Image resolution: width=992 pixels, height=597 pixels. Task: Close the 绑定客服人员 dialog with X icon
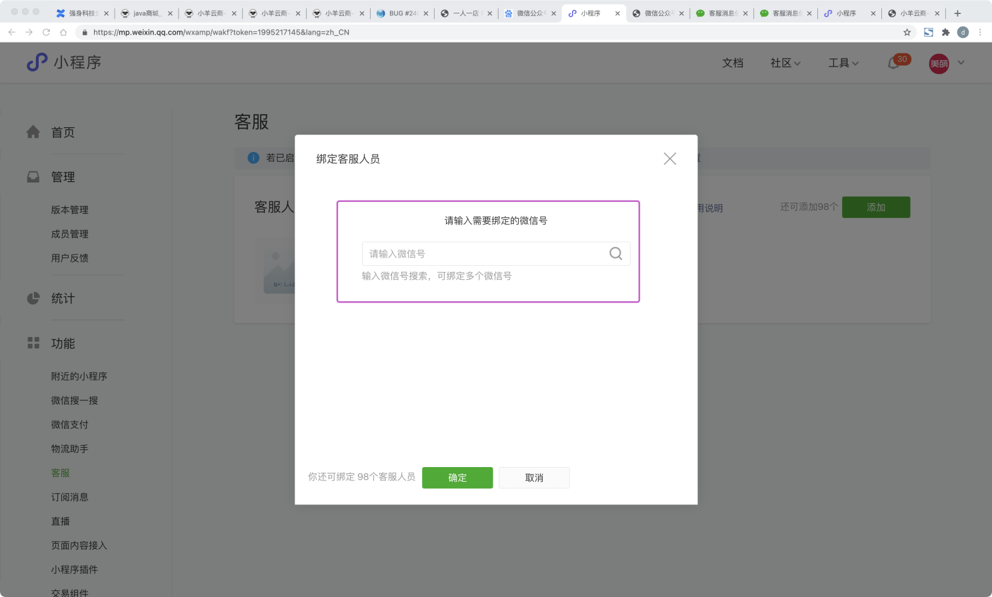tap(669, 159)
